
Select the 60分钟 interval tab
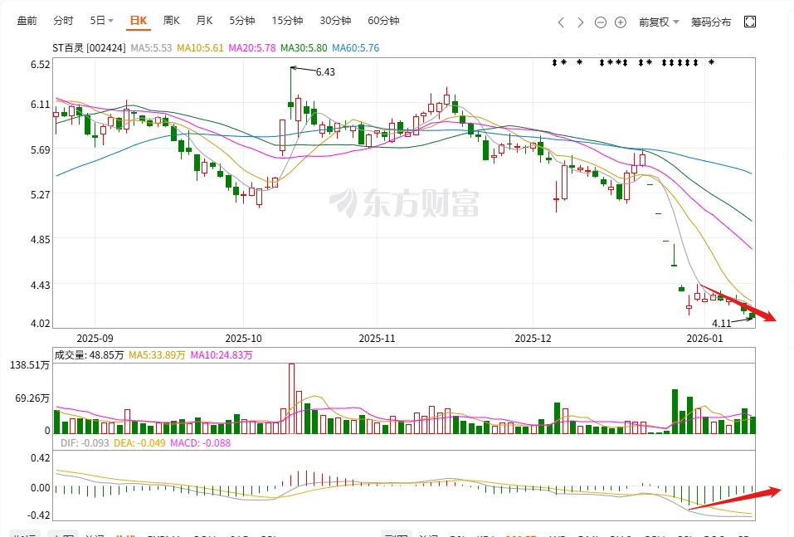(x=383, y=21)
